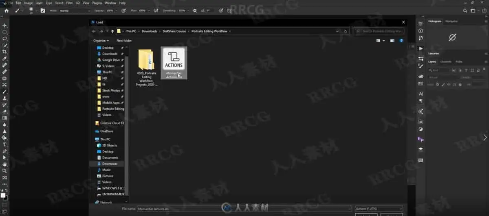489x216 pixels.
Task: Open the purple Ep plugin panel
Action: pyautogui.click(x=421, y=139)
